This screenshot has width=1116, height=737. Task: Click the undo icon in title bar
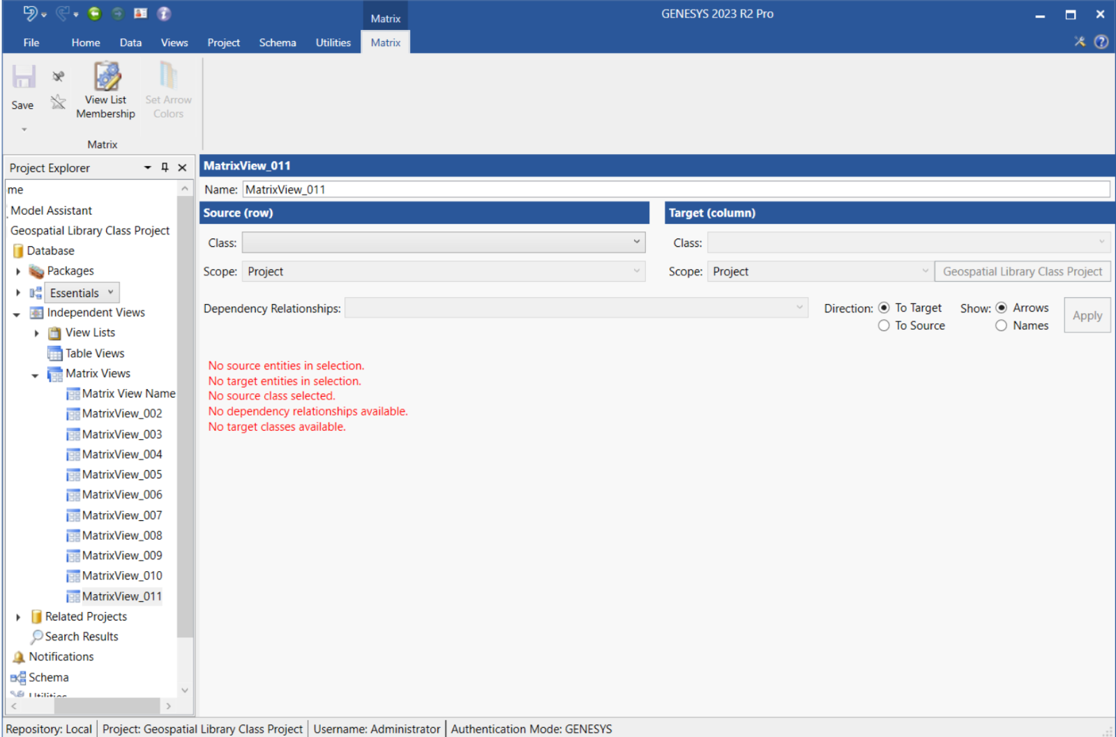pos(30,14)
